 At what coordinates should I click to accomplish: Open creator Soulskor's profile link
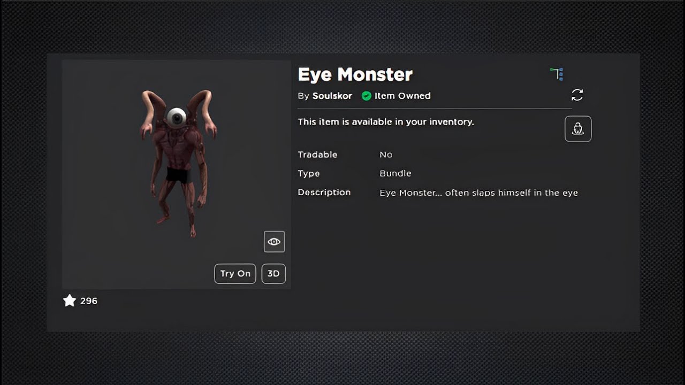tap(332, 96)
